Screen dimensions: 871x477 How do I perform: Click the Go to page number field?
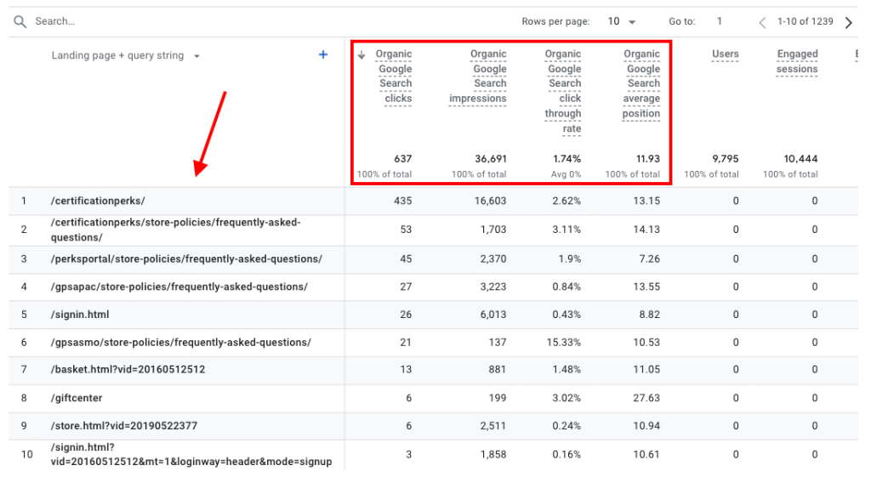[x=720, y=21]
